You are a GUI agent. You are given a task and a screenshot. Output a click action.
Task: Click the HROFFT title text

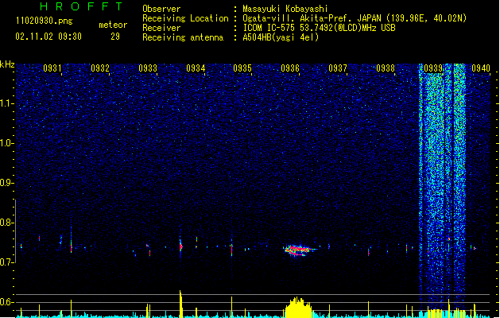point(81,6)
